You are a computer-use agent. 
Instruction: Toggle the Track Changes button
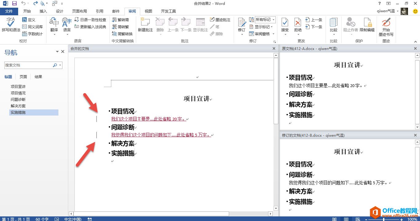click(x=242, y=25)
